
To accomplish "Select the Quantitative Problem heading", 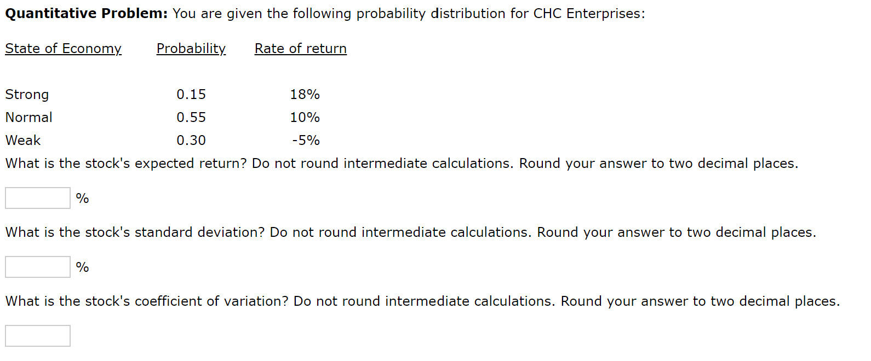I will click(x=82, y=13).
